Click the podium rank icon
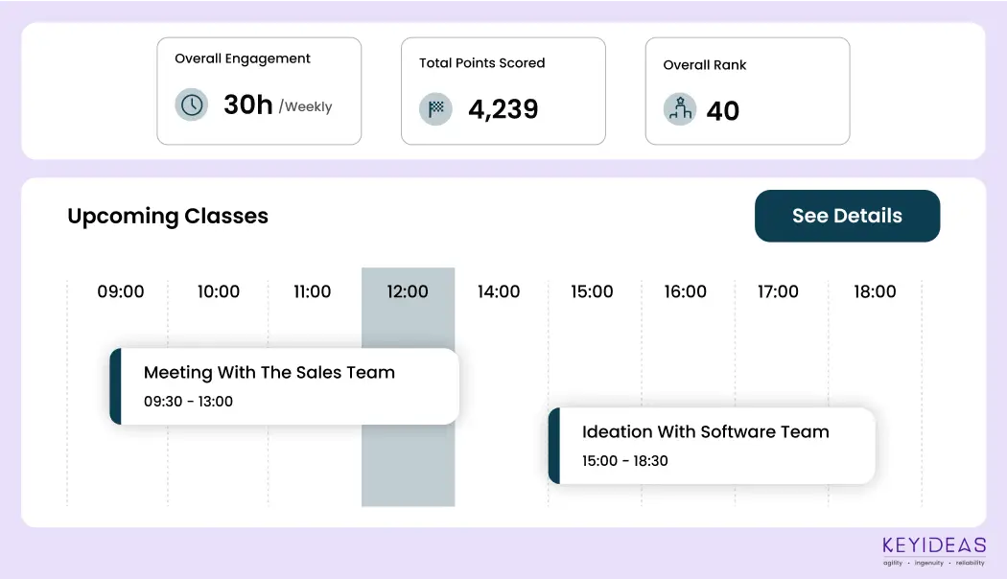The image size is (1007, 579). point(679,109)
